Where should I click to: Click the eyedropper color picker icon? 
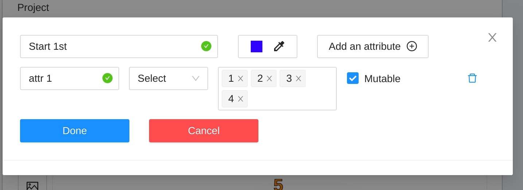pos(279,47)
